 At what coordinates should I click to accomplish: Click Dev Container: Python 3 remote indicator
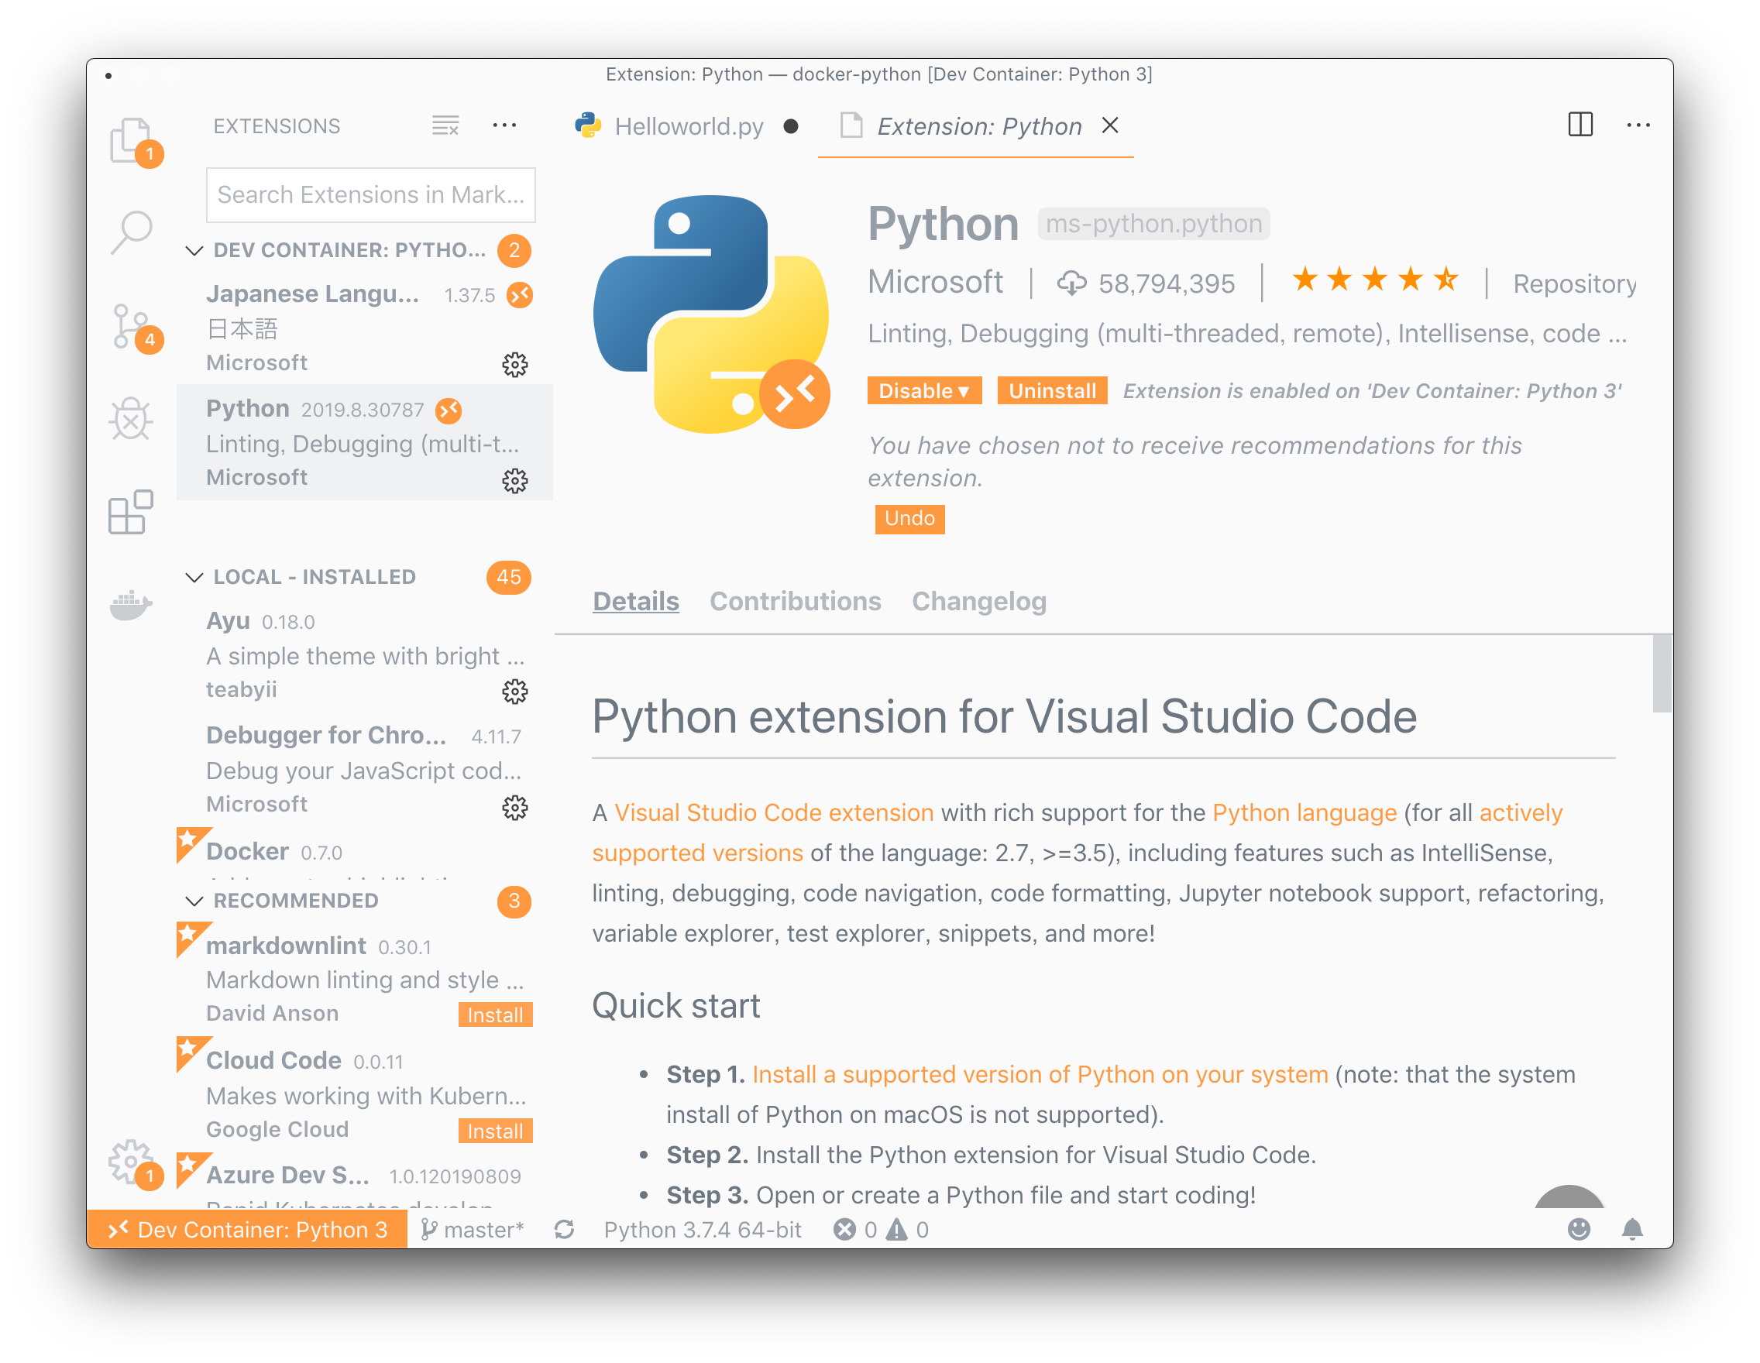pyautogui.click(x=247, y=1230)
